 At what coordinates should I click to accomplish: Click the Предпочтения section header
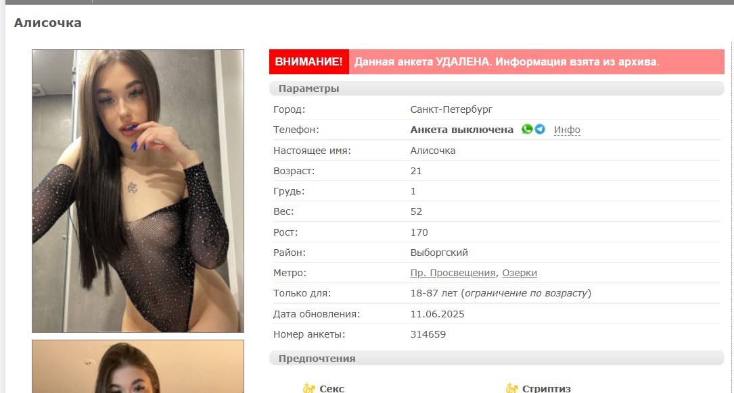[x=497, y=359]
